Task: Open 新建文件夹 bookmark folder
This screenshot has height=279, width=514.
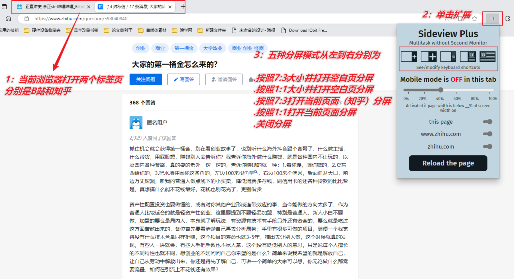Action: click(212, 30)
